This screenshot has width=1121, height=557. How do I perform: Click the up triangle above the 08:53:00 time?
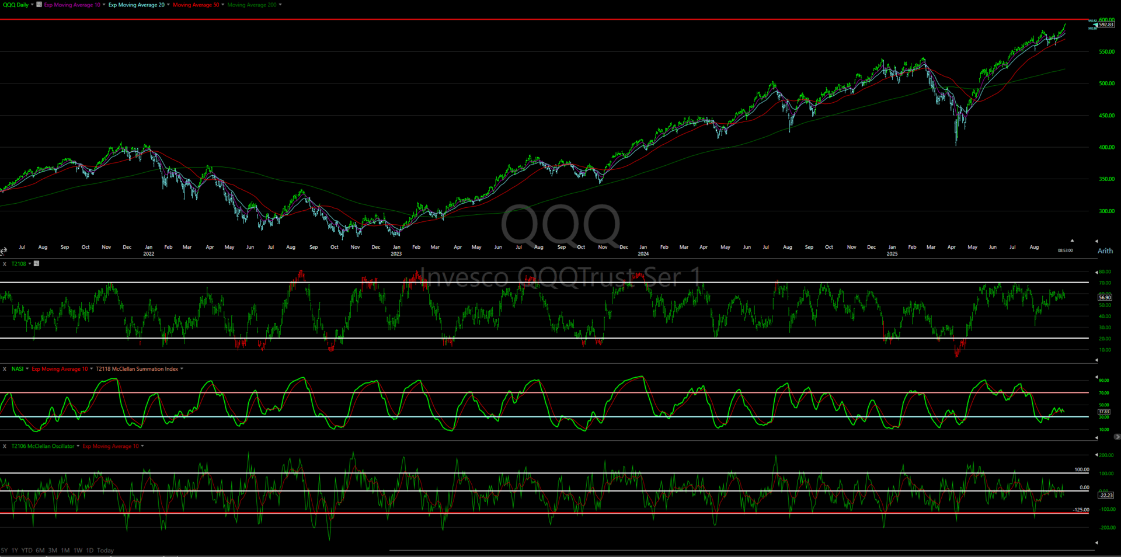1072,241
